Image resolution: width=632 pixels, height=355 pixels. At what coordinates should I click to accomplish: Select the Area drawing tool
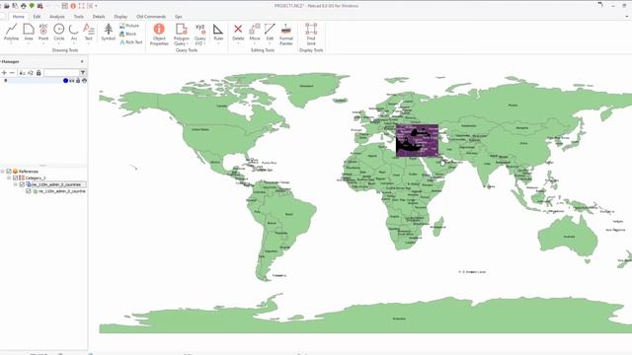click(29, 32)
